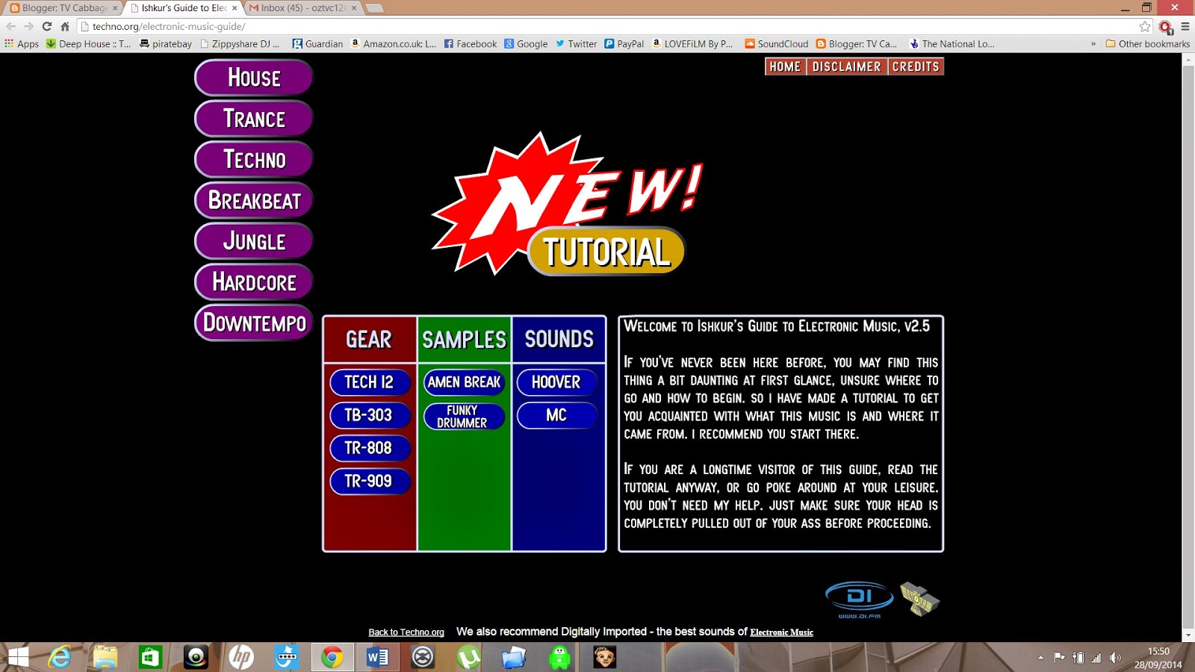
Task: Select the House genre button
Action: (x=254, y=78)
